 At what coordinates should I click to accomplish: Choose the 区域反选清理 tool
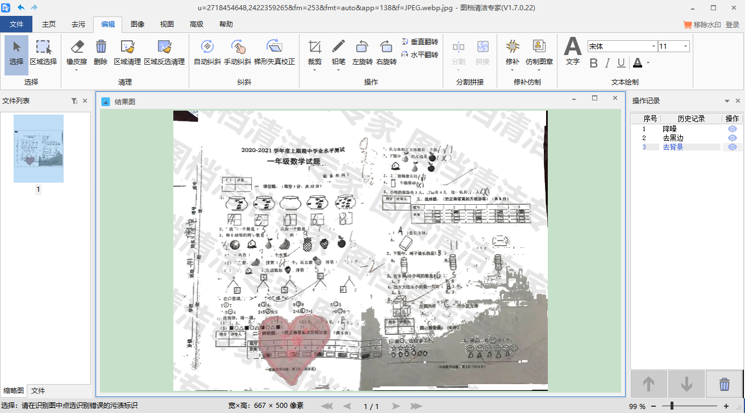pos(164,54)
